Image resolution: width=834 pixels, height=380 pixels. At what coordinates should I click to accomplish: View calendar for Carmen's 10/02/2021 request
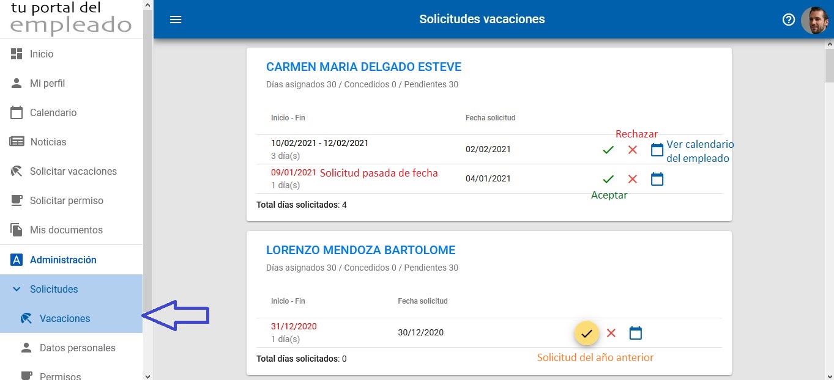[657, 150]
